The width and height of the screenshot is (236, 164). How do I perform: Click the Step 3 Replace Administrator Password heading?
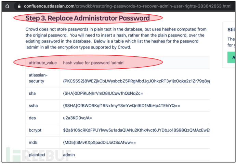tap(88, 18)
